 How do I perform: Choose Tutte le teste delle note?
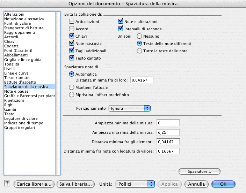(x=139, y=51)
